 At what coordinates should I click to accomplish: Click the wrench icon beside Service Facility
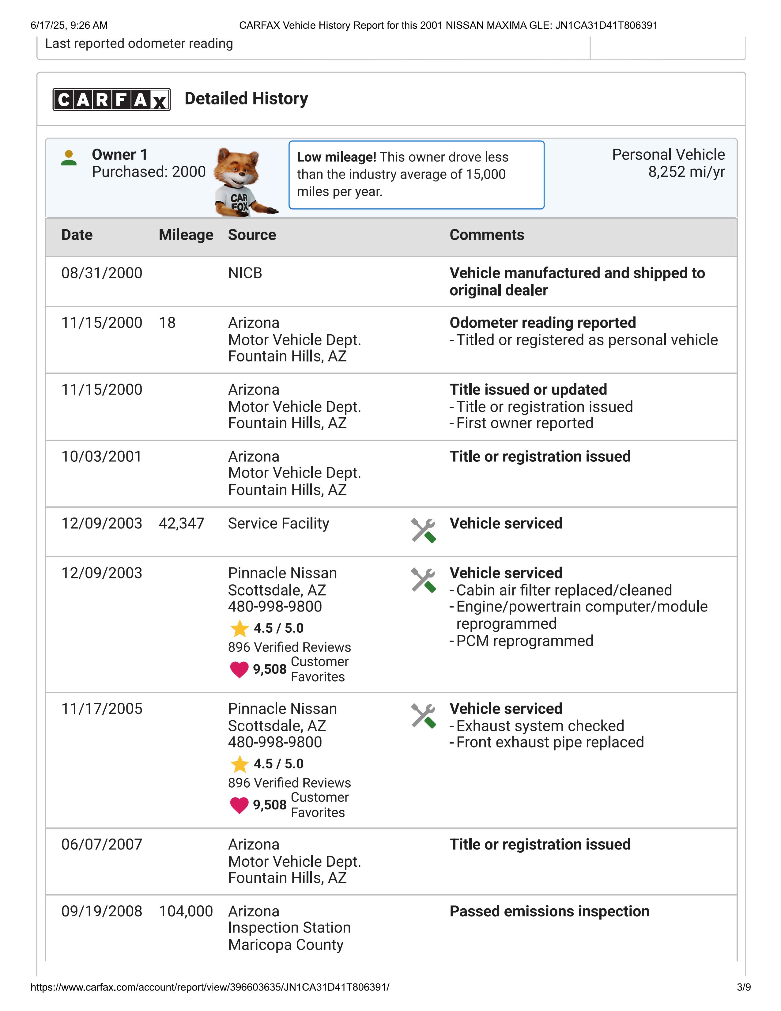point(423,530)
